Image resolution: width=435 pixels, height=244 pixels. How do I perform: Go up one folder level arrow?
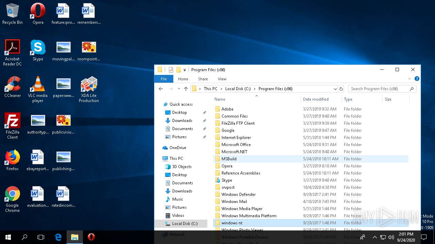click(186, 89)
